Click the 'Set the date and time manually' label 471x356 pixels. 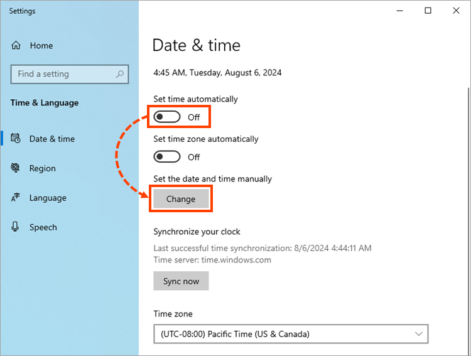[x=213, y=179]
